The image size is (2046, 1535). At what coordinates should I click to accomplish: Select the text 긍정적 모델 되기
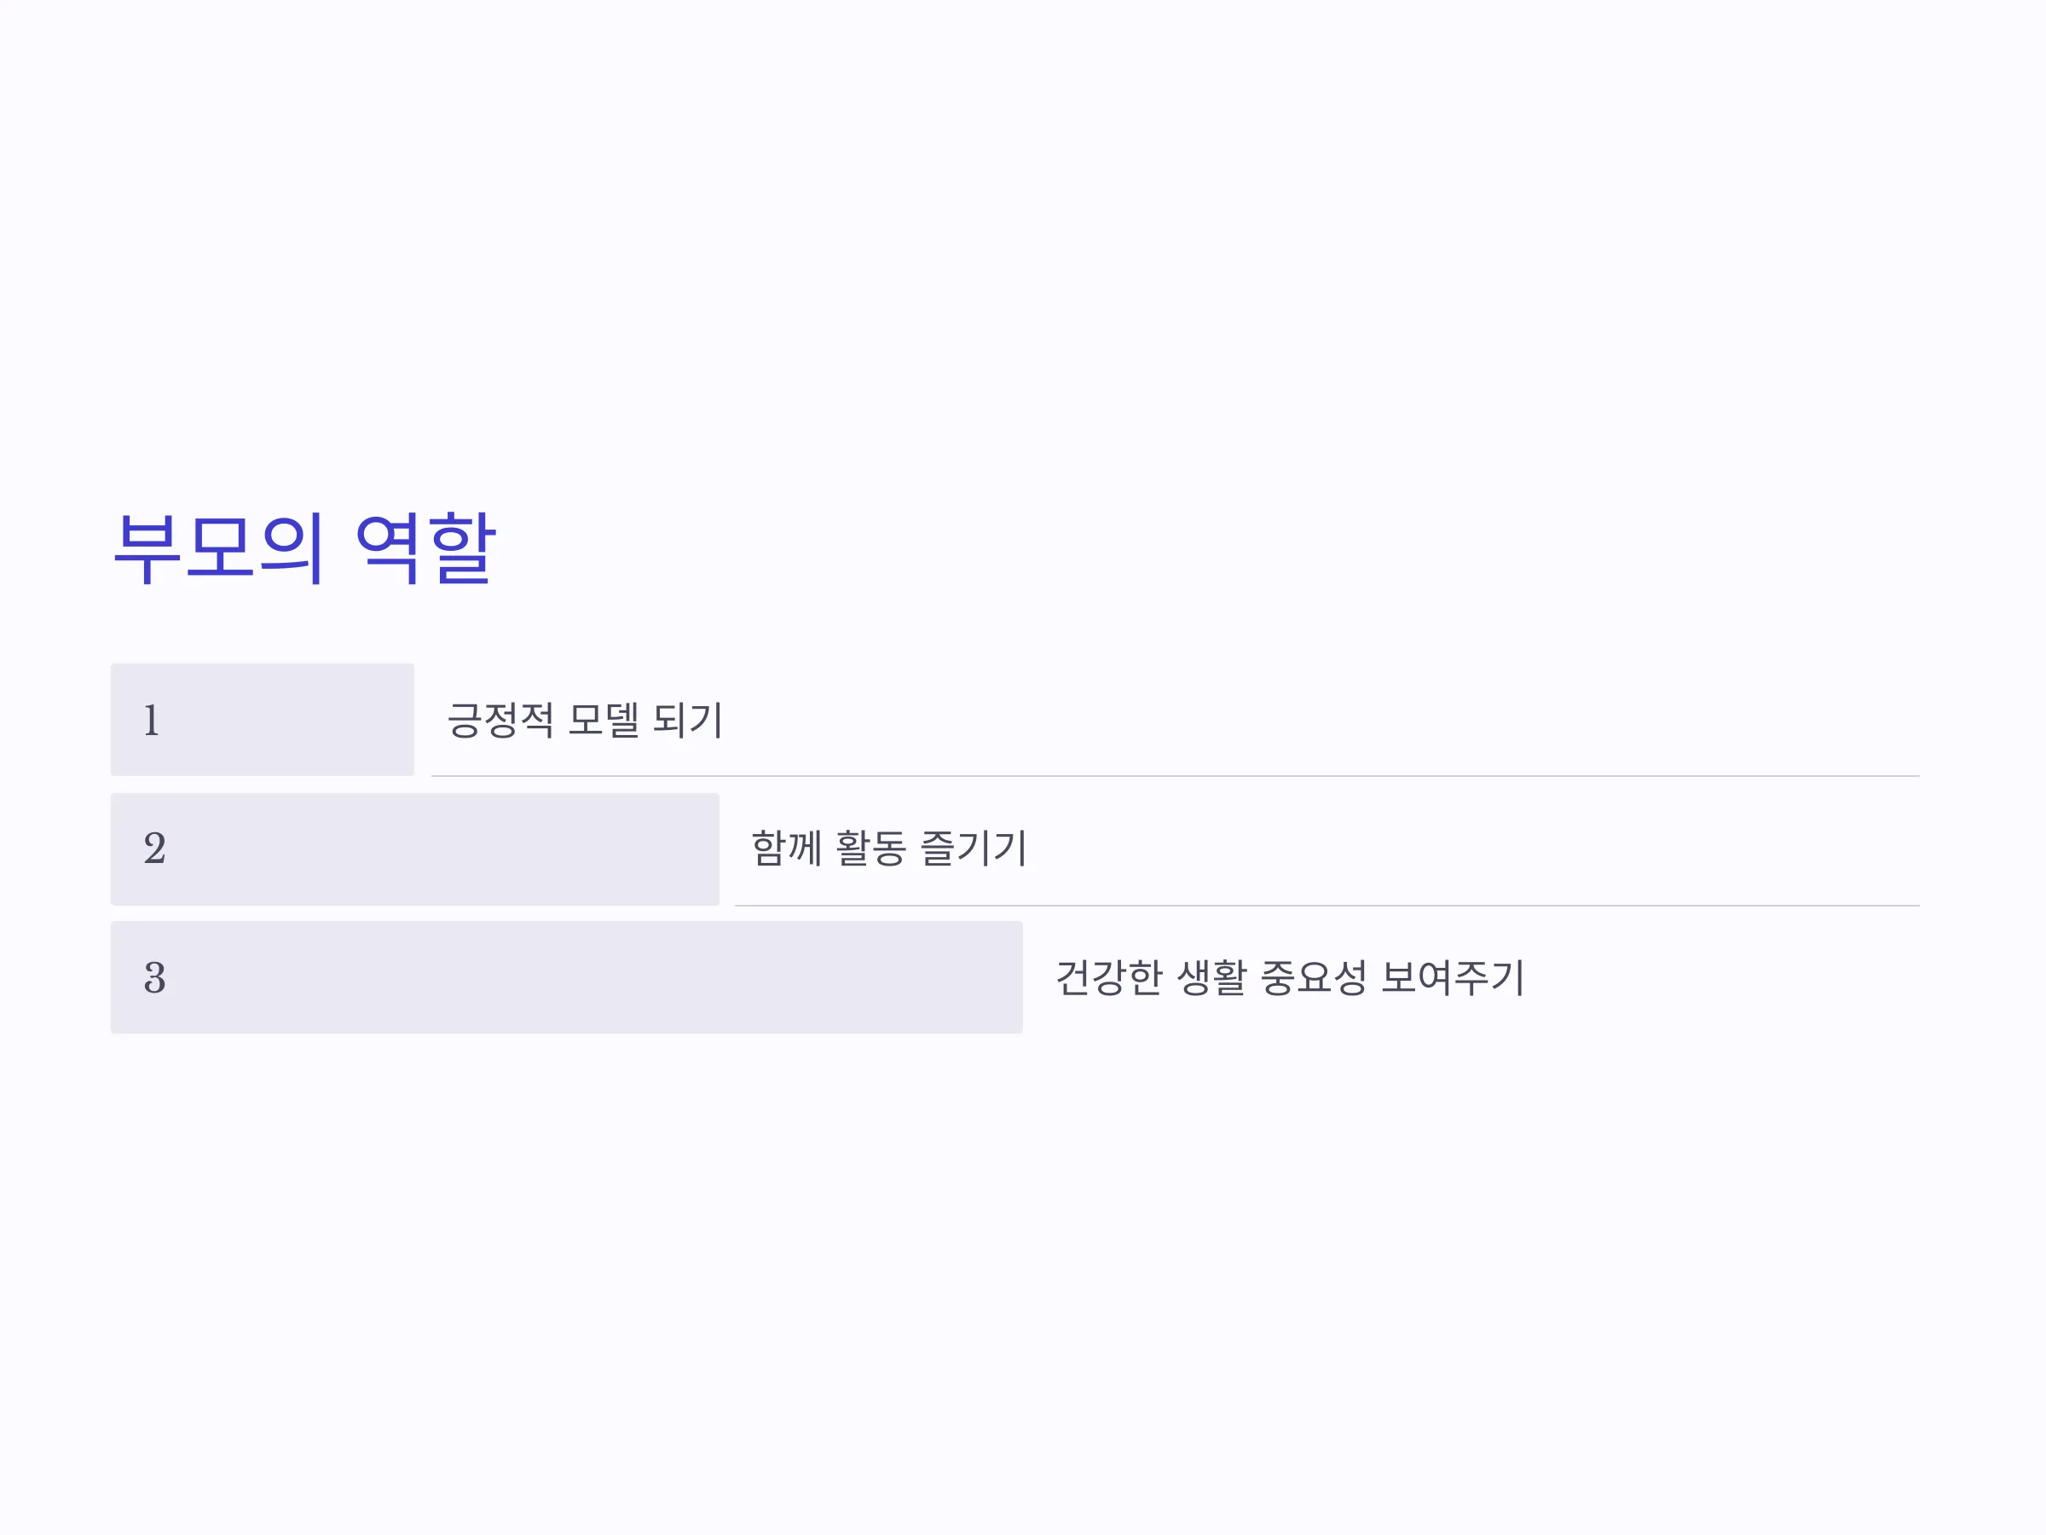coord(585,720)
